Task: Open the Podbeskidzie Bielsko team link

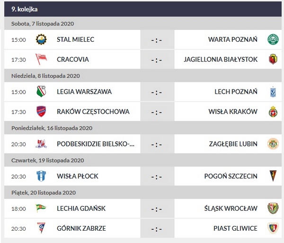Action: (x=95, y=144)
